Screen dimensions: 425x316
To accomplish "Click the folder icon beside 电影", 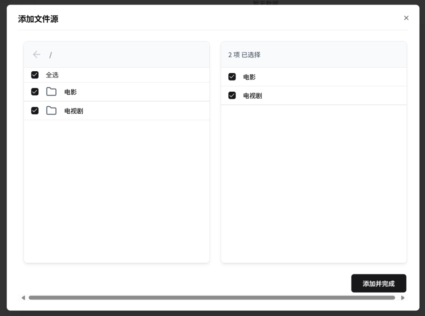I will [51, 92].
